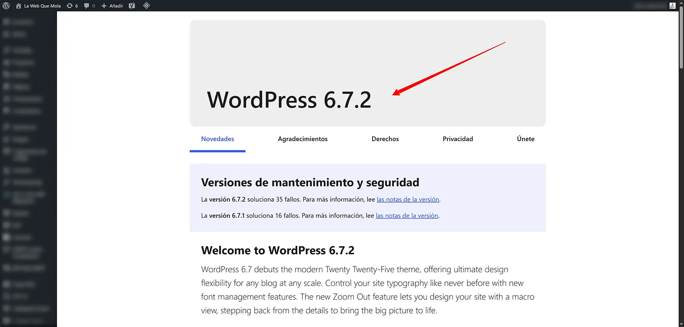Click the scrollbar down arrow
The width and height of the screenshot is (684, 327).
pos(681,324)
